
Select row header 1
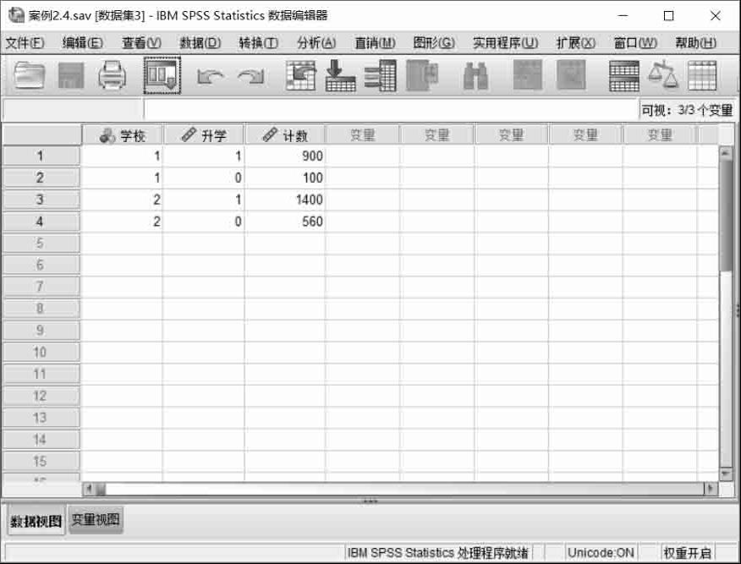tap(41, 156)
